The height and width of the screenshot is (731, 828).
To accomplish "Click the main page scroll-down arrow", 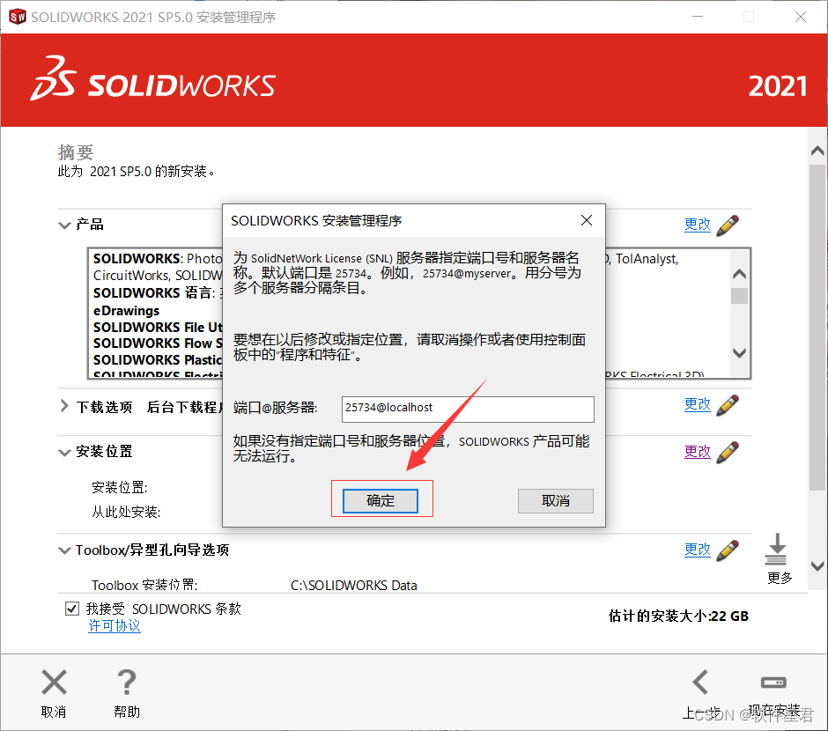I will coord(817,566).
